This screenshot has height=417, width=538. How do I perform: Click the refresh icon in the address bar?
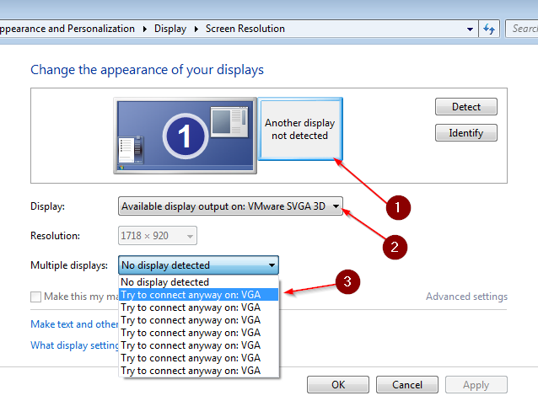tap(489, 29)
